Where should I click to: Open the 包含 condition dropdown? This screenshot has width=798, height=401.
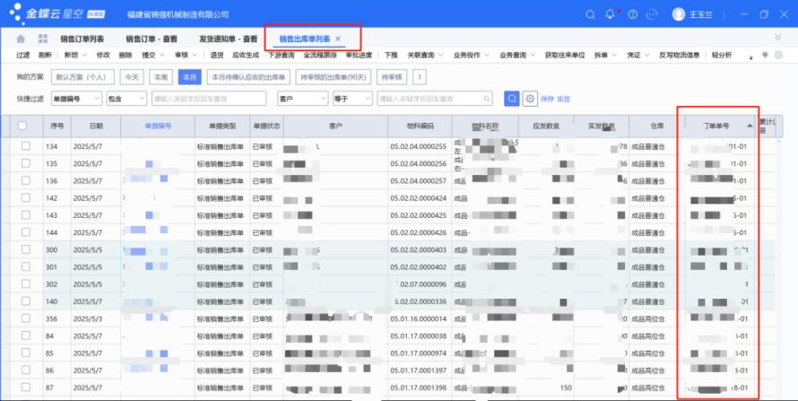tap(126, 98)
